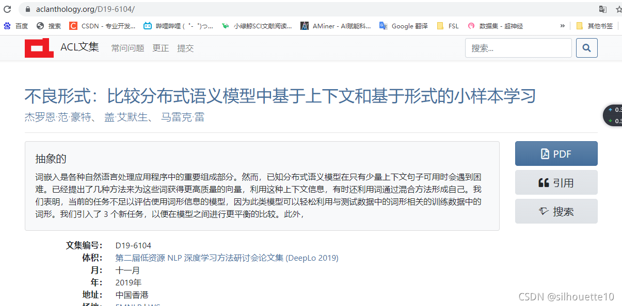
Task: Expand the bookmarks overflow chevron
Action: [x=563, y=26]
